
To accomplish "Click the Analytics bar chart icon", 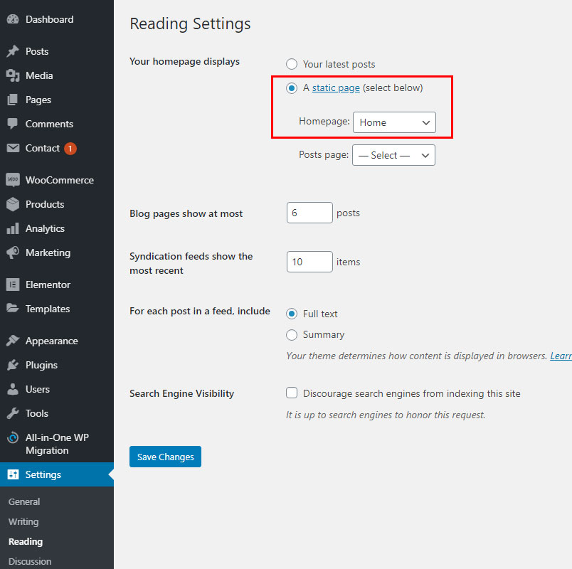I will (13, 229).
